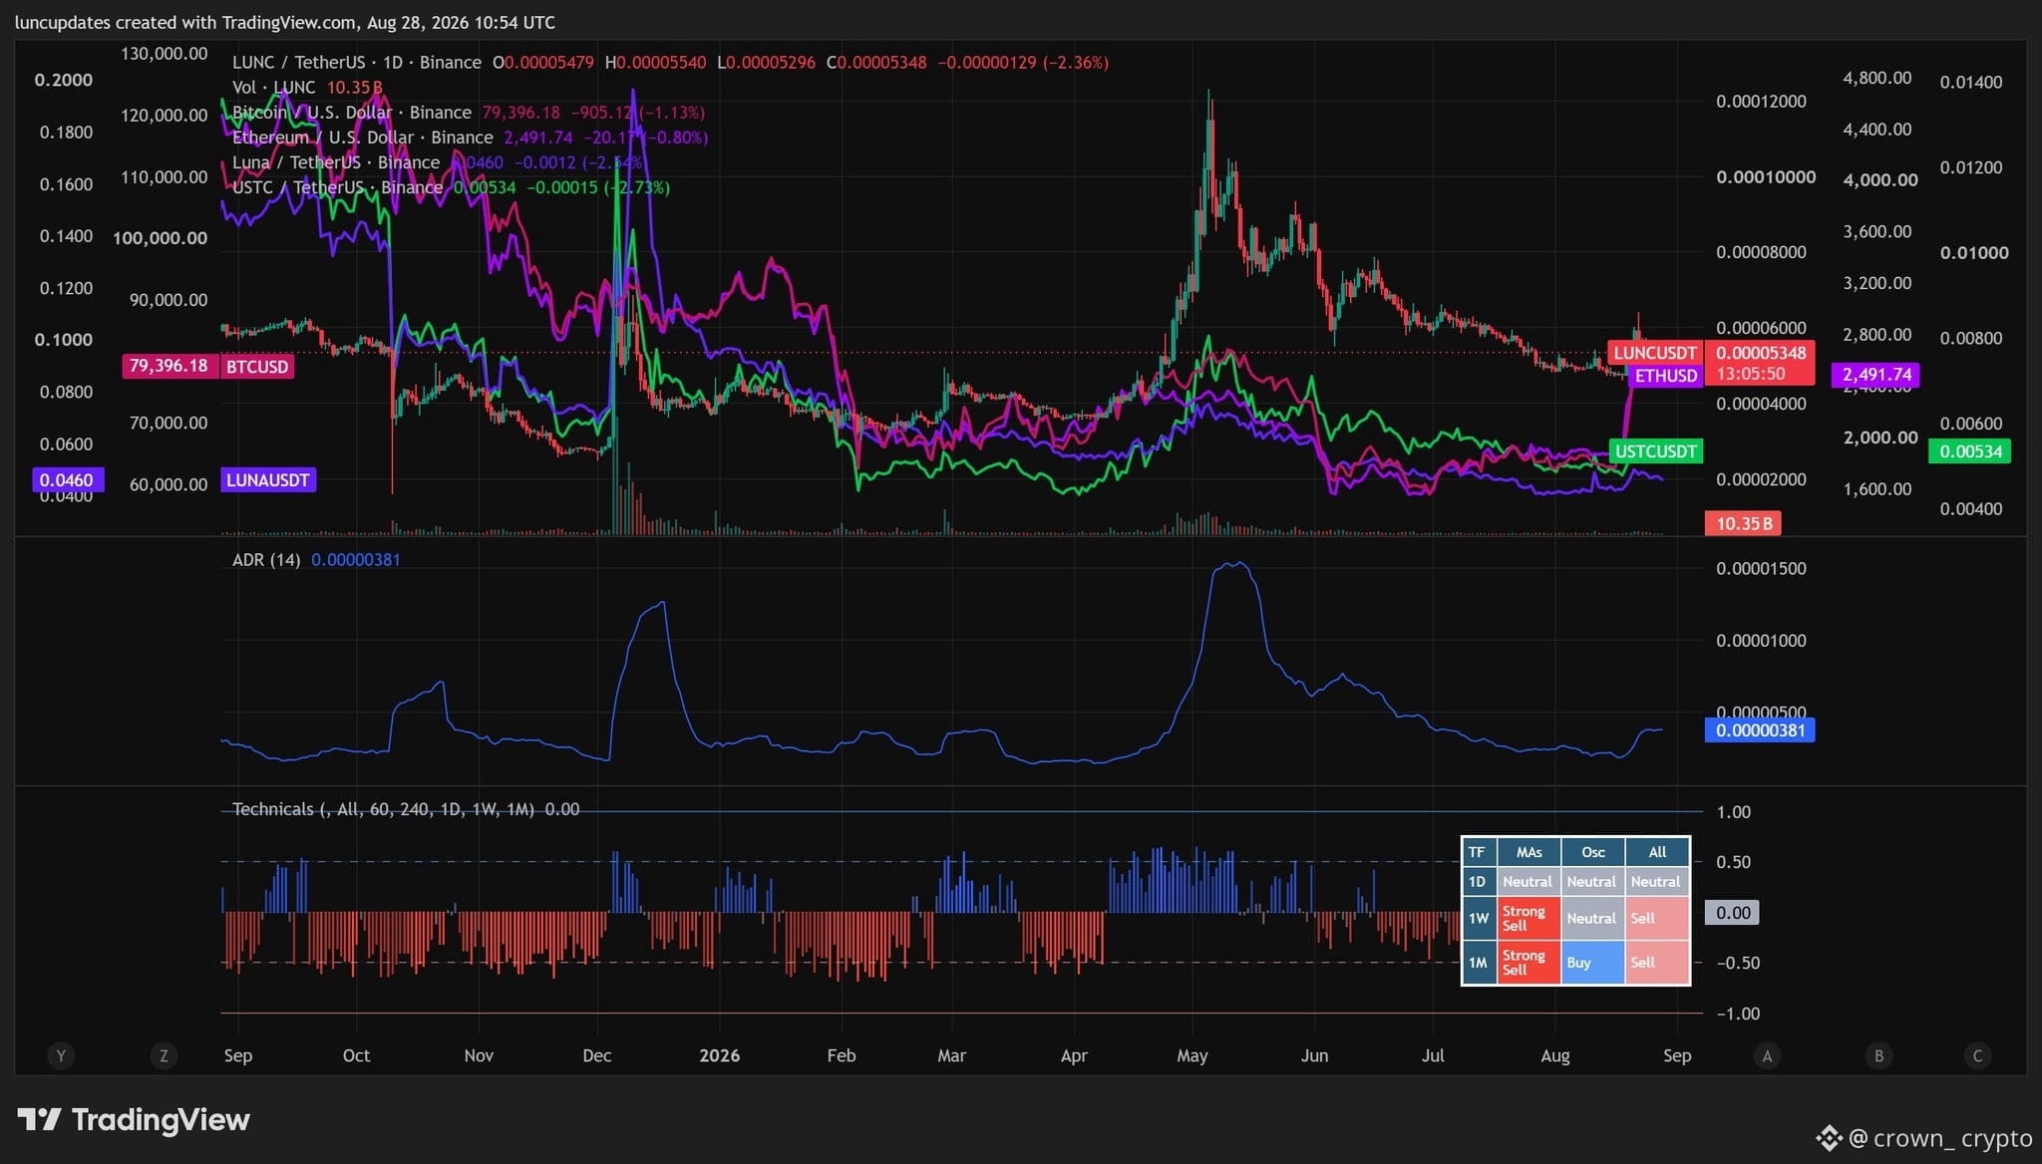Click the Feb label on time axis
This screenshot has height=1164, width=2042.
click(842, 1055)
